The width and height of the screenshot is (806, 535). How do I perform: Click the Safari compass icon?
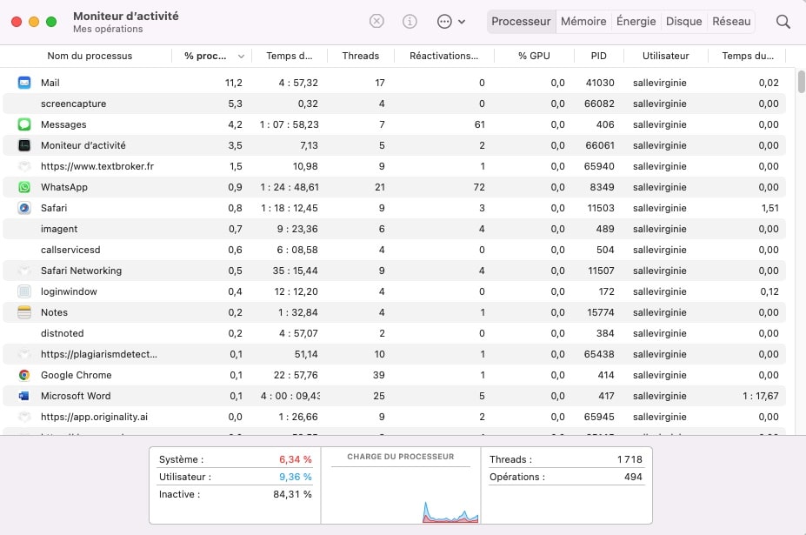point(24,208)
